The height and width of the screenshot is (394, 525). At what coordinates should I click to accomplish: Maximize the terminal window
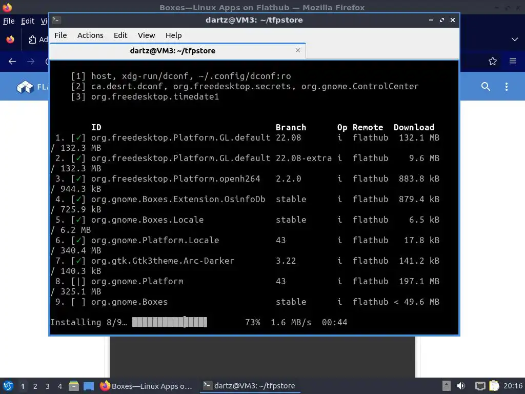point(442,20)
